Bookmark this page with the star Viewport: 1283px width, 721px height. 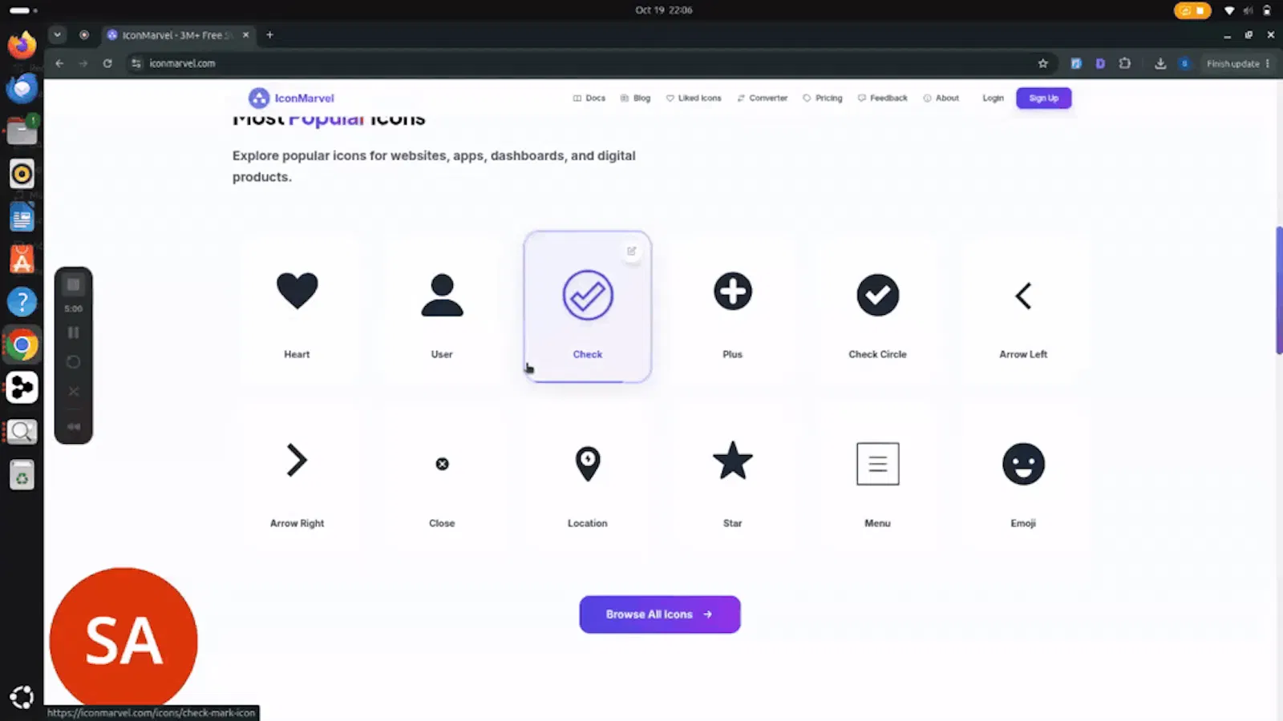pyautogui.click(x=1042, y=63)
